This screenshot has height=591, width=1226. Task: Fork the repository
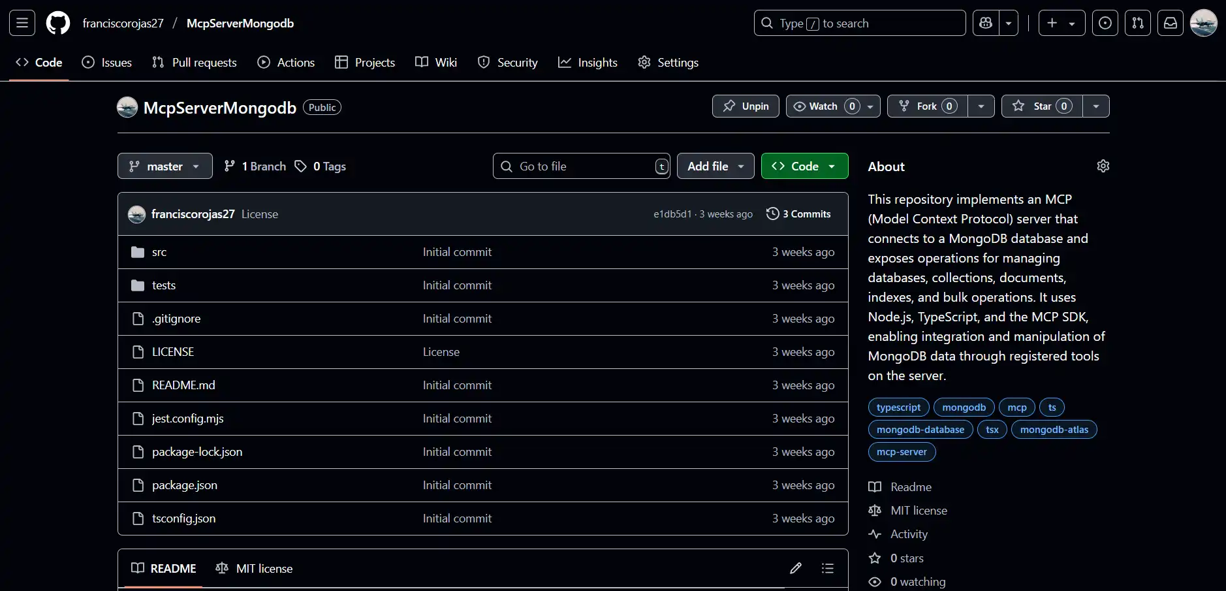[x=928, y=106]
